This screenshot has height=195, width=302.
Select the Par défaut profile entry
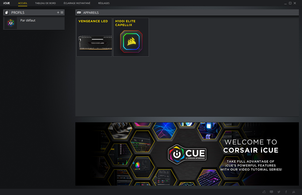pyautogui.click(x=39, y=23)
